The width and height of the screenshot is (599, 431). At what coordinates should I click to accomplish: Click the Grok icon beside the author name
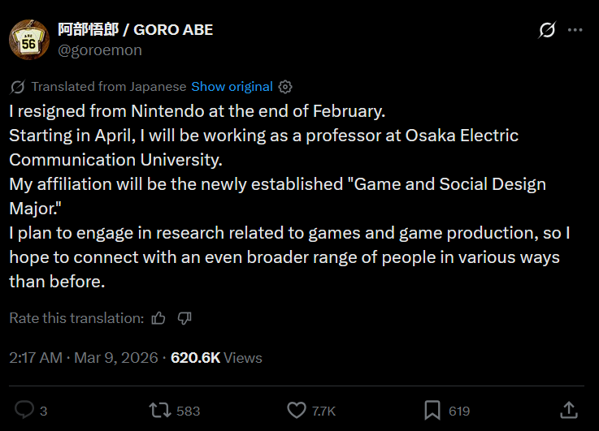pos(547,31)
